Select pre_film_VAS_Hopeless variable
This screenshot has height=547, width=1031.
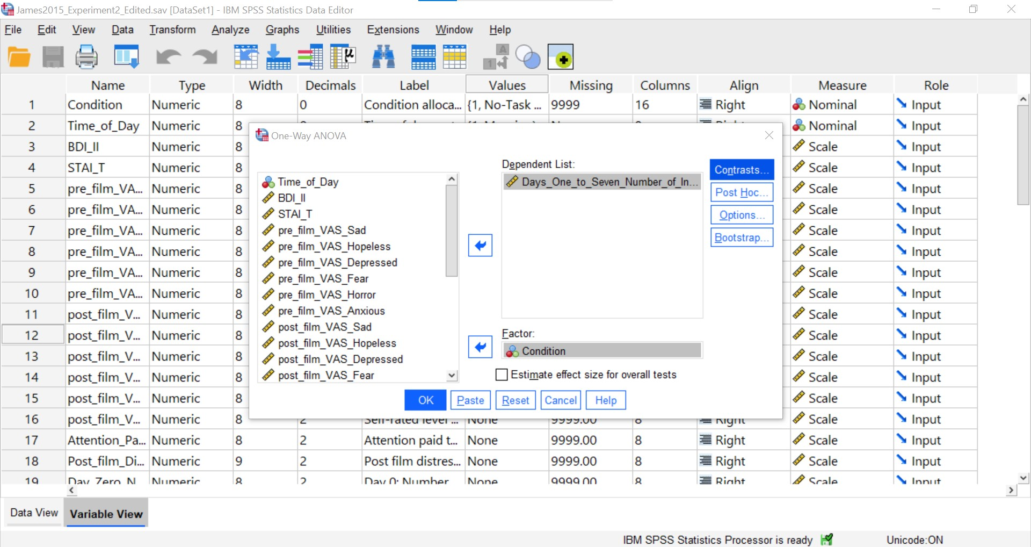(x=333, y=247)
